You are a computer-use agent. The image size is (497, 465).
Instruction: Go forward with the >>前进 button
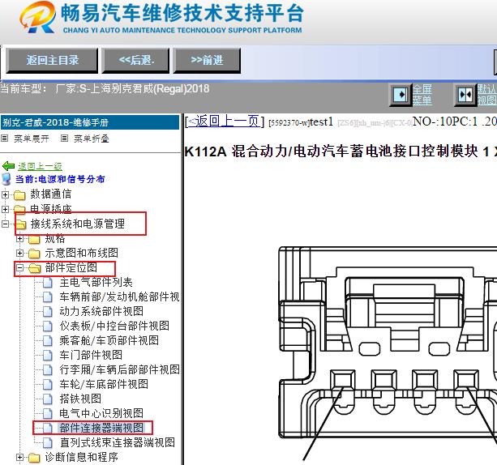tap(207, 60)
